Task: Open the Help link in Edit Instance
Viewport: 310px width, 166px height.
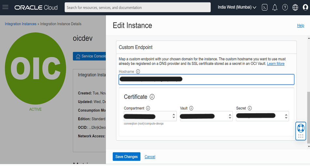Action: point(301,25)
